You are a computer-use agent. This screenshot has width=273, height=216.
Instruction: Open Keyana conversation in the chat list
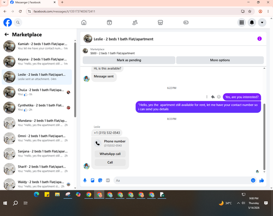[37, 62]
